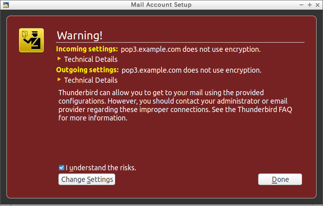Viewport: 323px width, 206px height.
Task: Open the window menu icon in title bar
Action: click(5, 5)
